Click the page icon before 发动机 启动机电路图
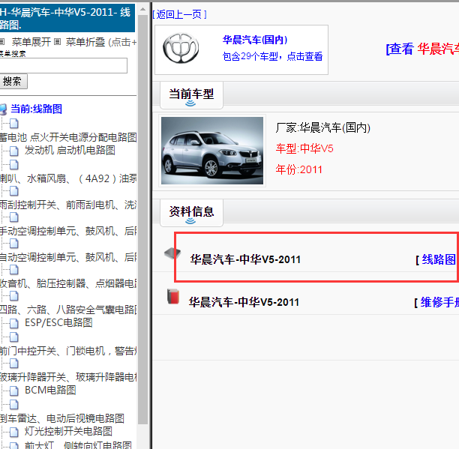 coord(13,151)
